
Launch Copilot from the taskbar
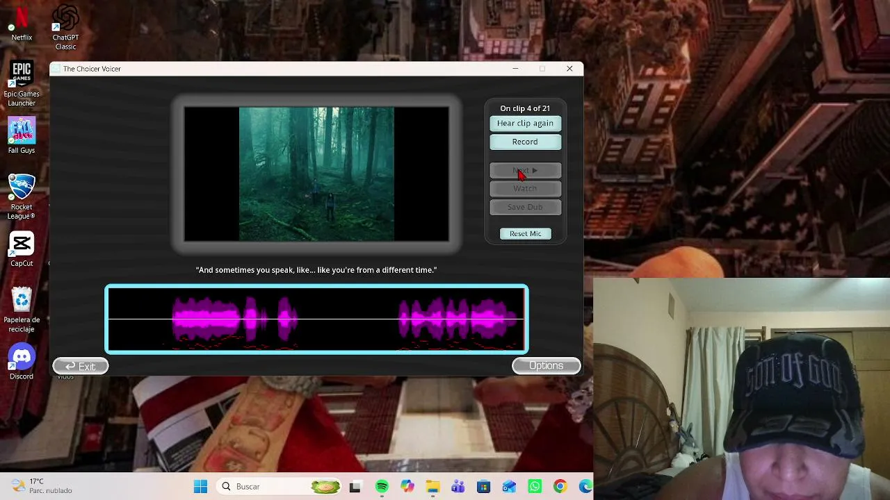[x=407, y=487]
